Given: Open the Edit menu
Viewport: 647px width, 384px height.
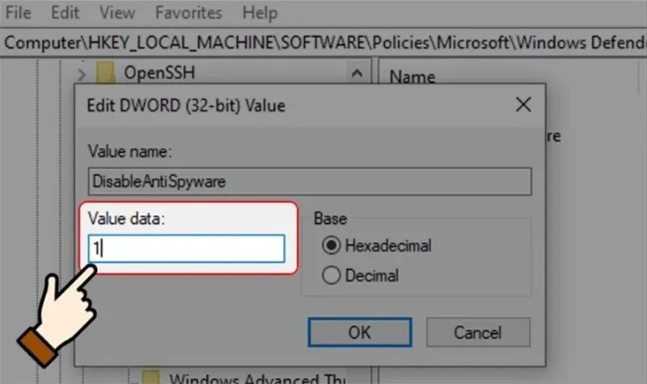Looking at the screenshot, I should pyautogui.click(x=66, y=13).
